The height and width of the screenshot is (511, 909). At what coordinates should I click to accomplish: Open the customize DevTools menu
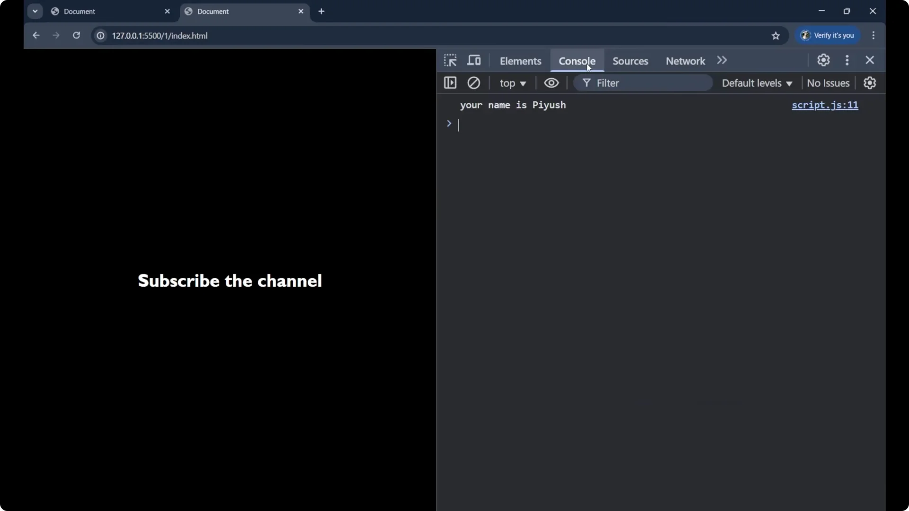[847, 60]
